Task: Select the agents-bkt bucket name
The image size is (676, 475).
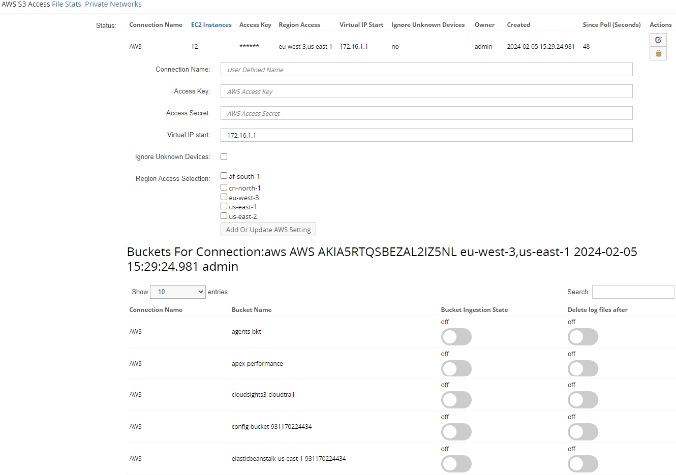Action: click(x=247, y=331)
